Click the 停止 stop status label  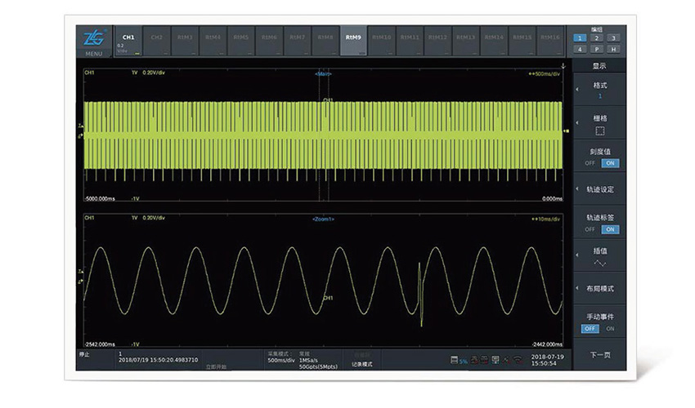click(x=84, y=354)
